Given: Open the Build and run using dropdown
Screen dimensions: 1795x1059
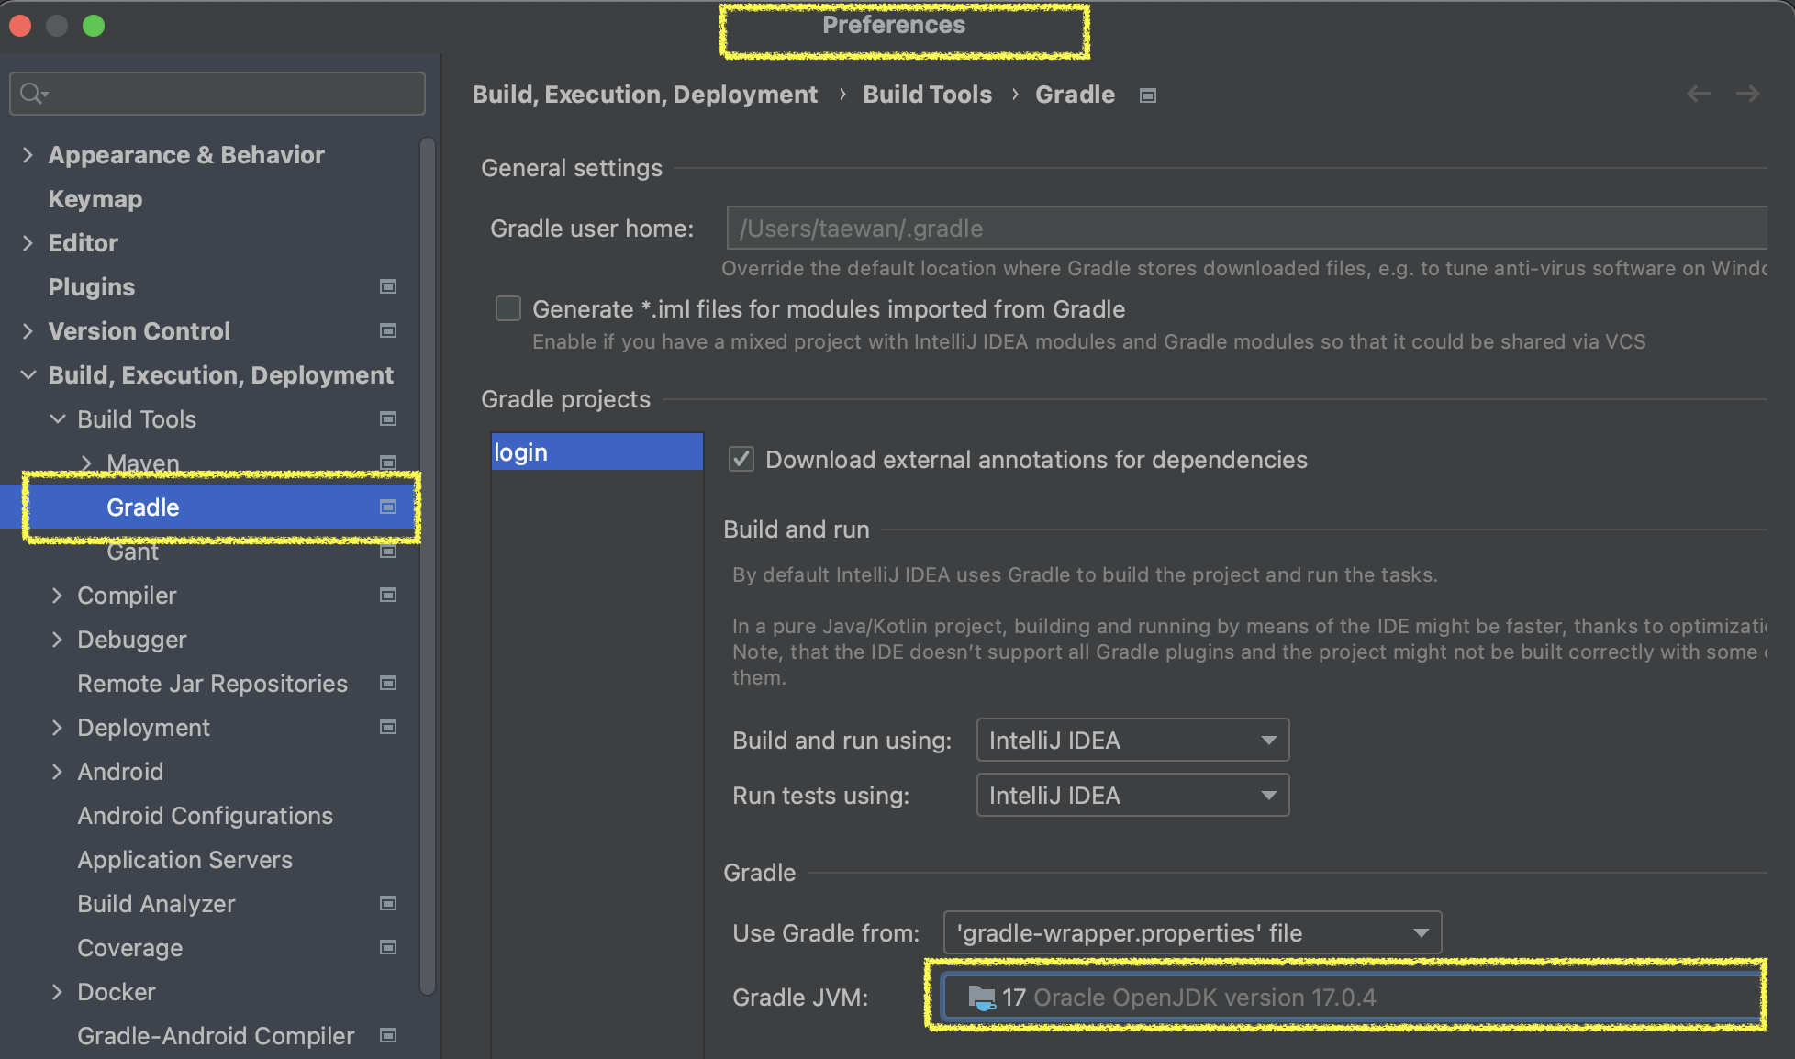Looking at the screenshot, I should [1132, 741].
